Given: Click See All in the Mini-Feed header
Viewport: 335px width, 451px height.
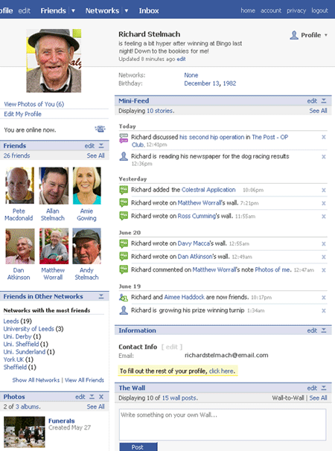Looking at the screenshot, I should pyautogui.click(x=318, y=111).
